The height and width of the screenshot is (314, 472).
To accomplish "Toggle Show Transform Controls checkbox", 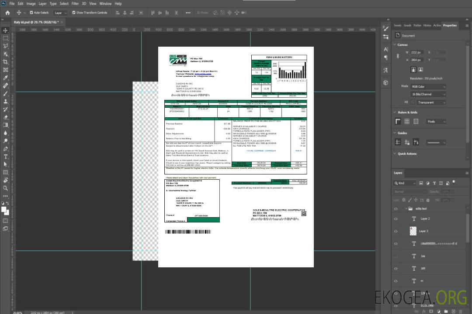I will 74,13.
